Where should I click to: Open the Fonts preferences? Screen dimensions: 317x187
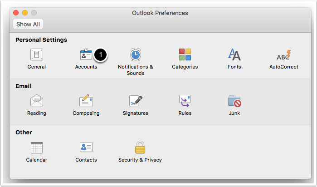click(234, 55)
